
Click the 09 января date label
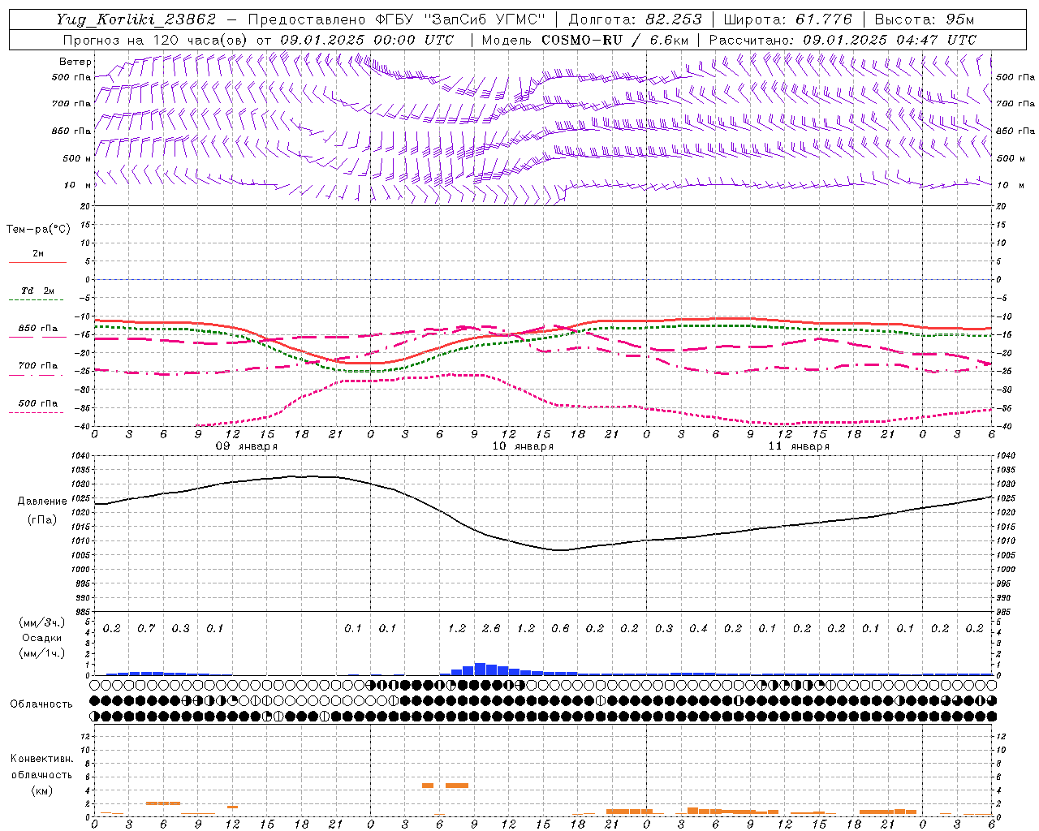247,446
